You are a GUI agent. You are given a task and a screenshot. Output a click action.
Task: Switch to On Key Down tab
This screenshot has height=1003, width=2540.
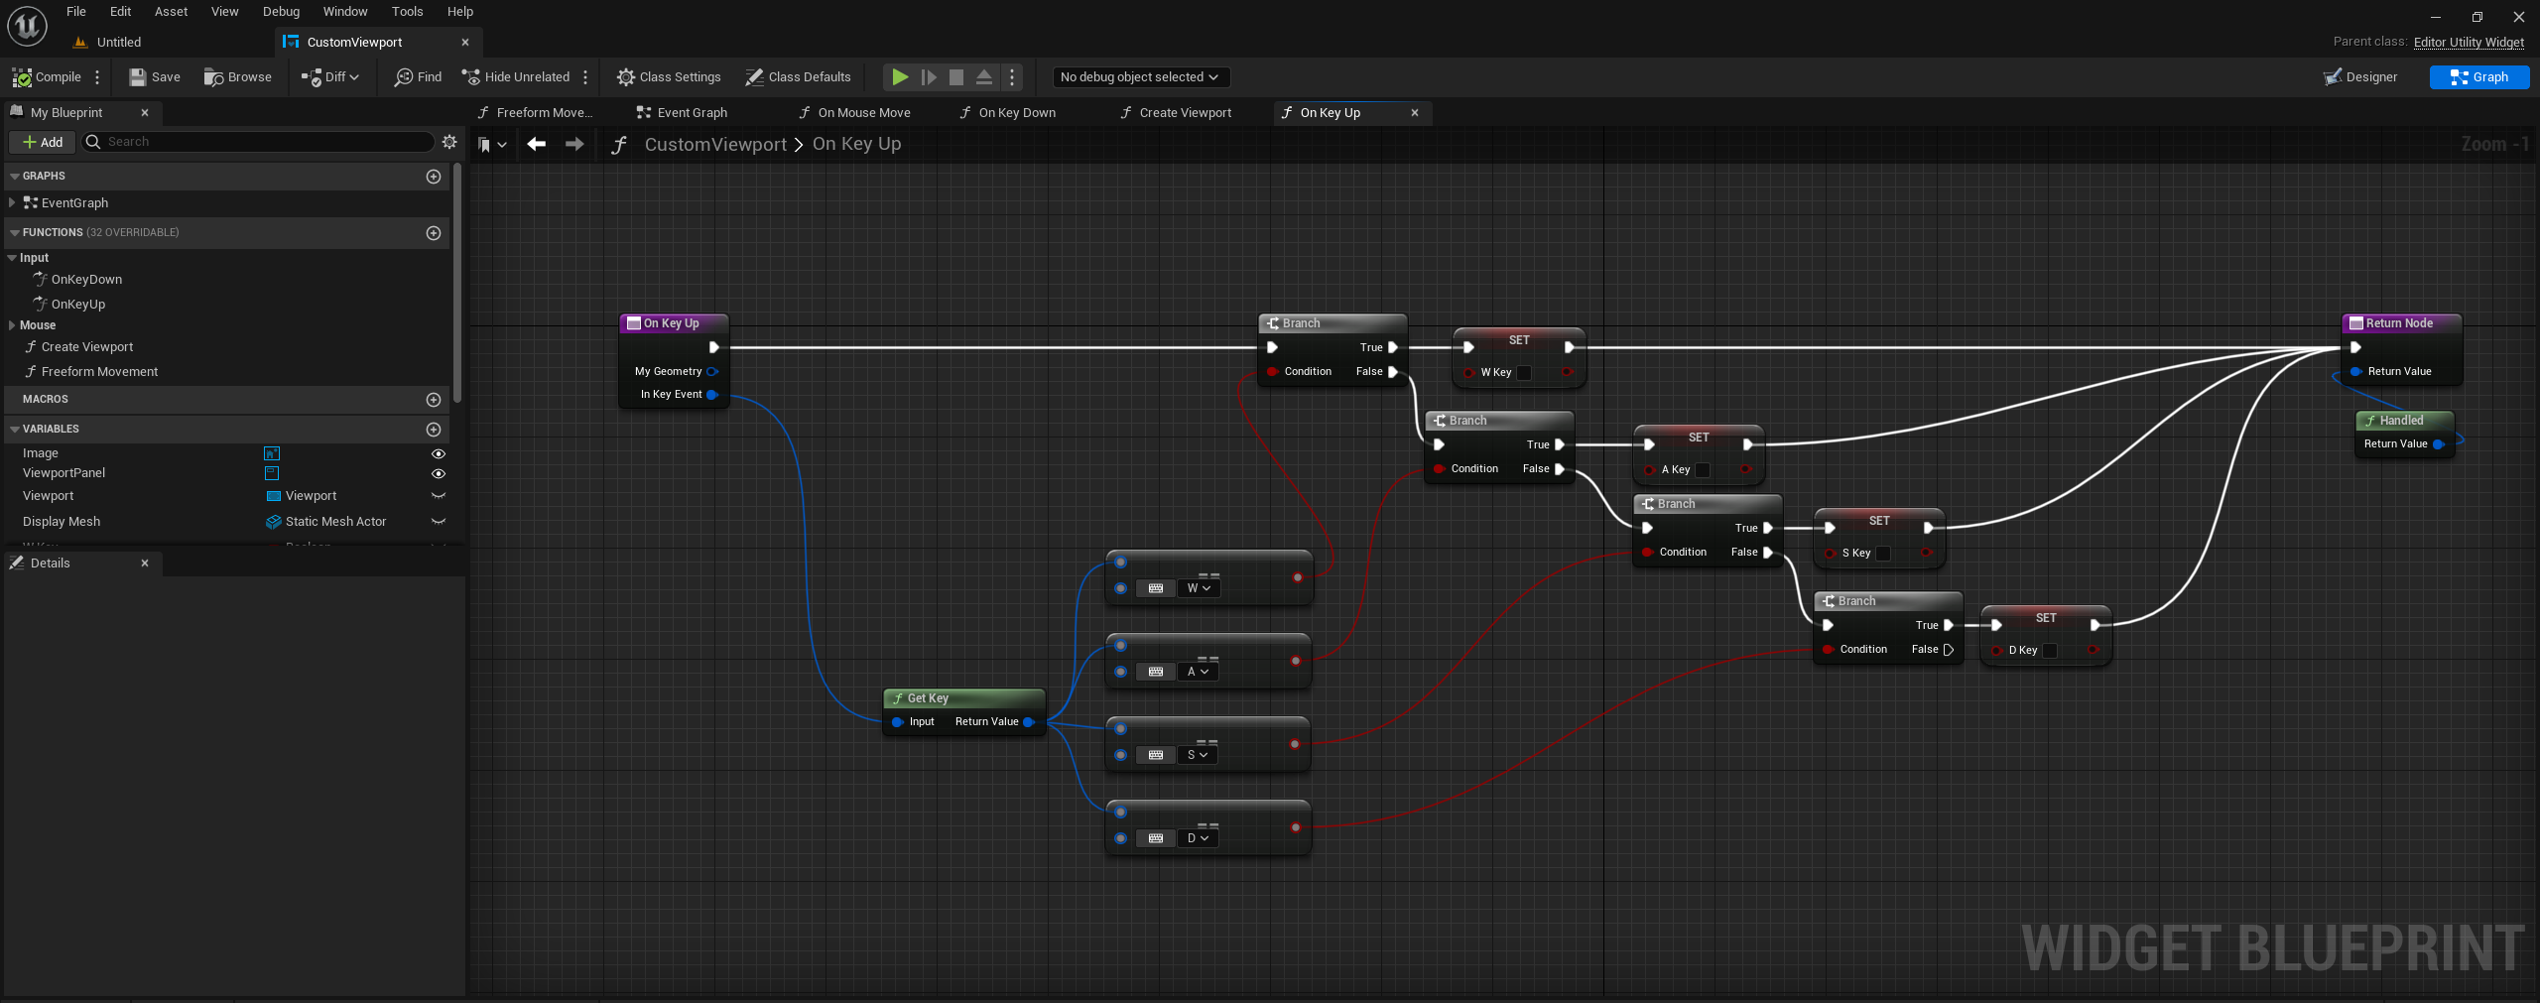1007,113
